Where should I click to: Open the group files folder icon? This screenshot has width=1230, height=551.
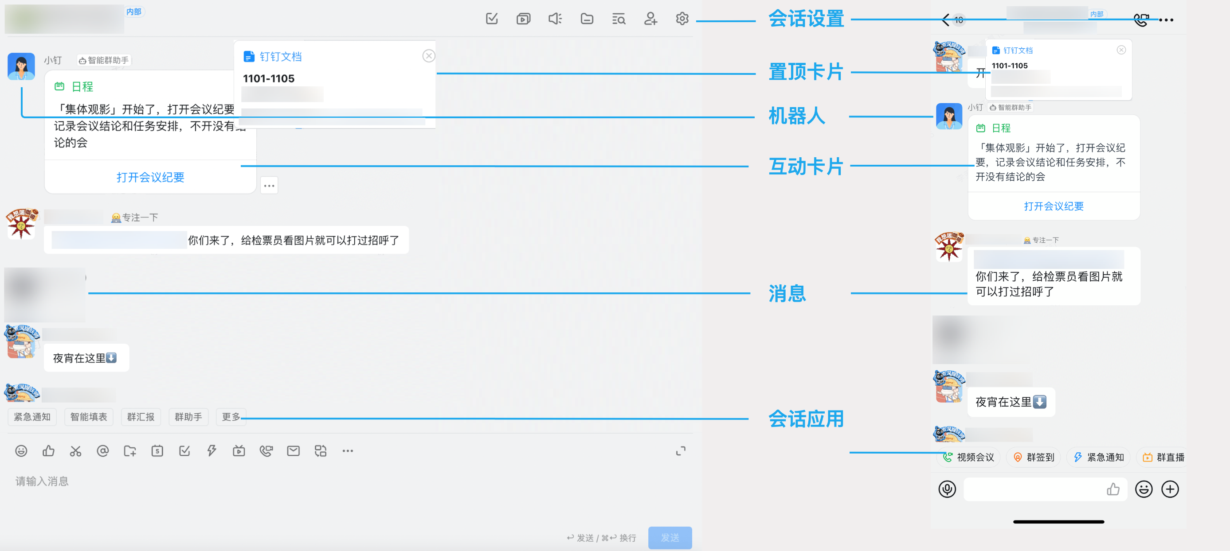(x=587, y=19)
